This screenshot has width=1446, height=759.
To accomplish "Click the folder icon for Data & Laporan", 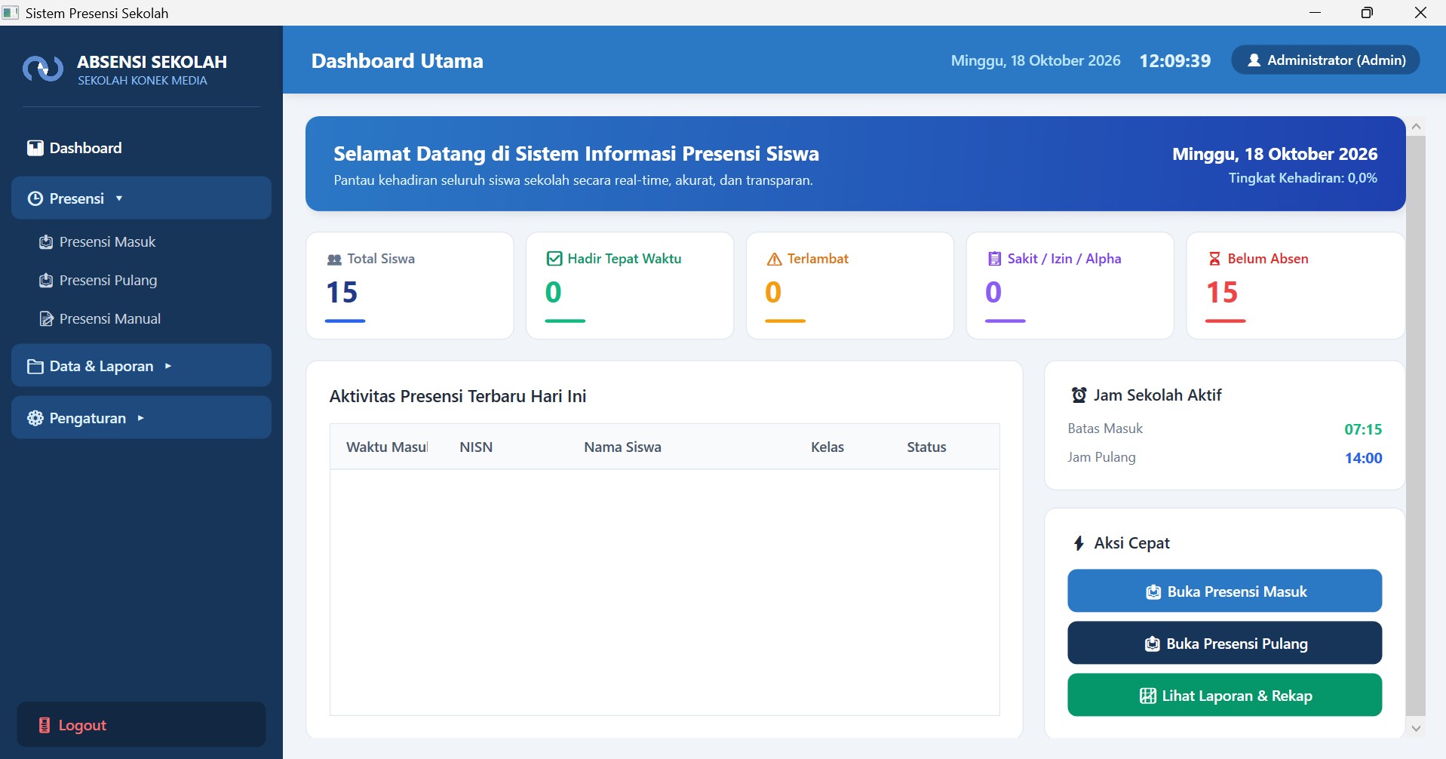I will tap(35, 367).
